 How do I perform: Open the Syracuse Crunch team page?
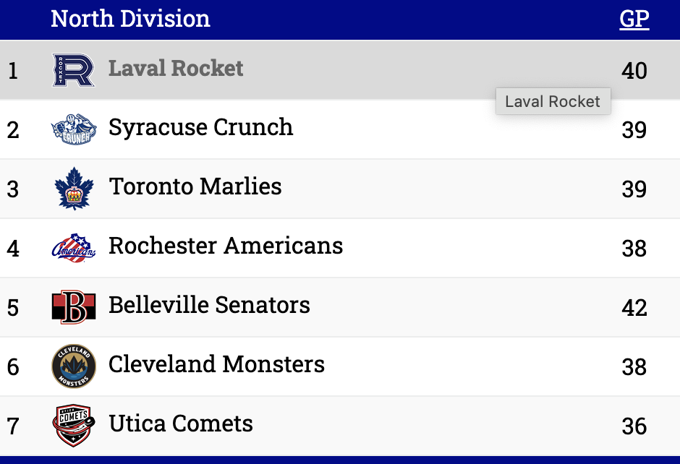200,128
